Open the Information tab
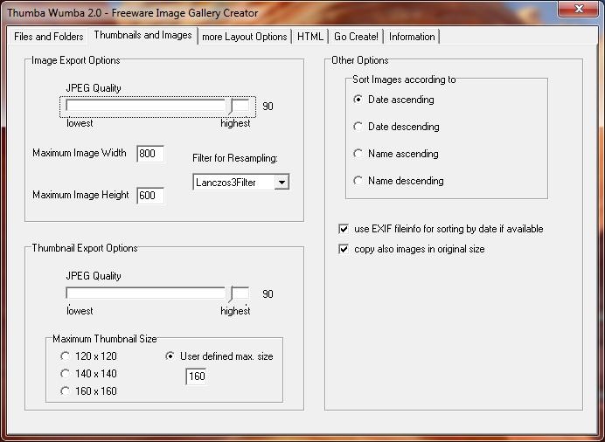 click(412, 37)
